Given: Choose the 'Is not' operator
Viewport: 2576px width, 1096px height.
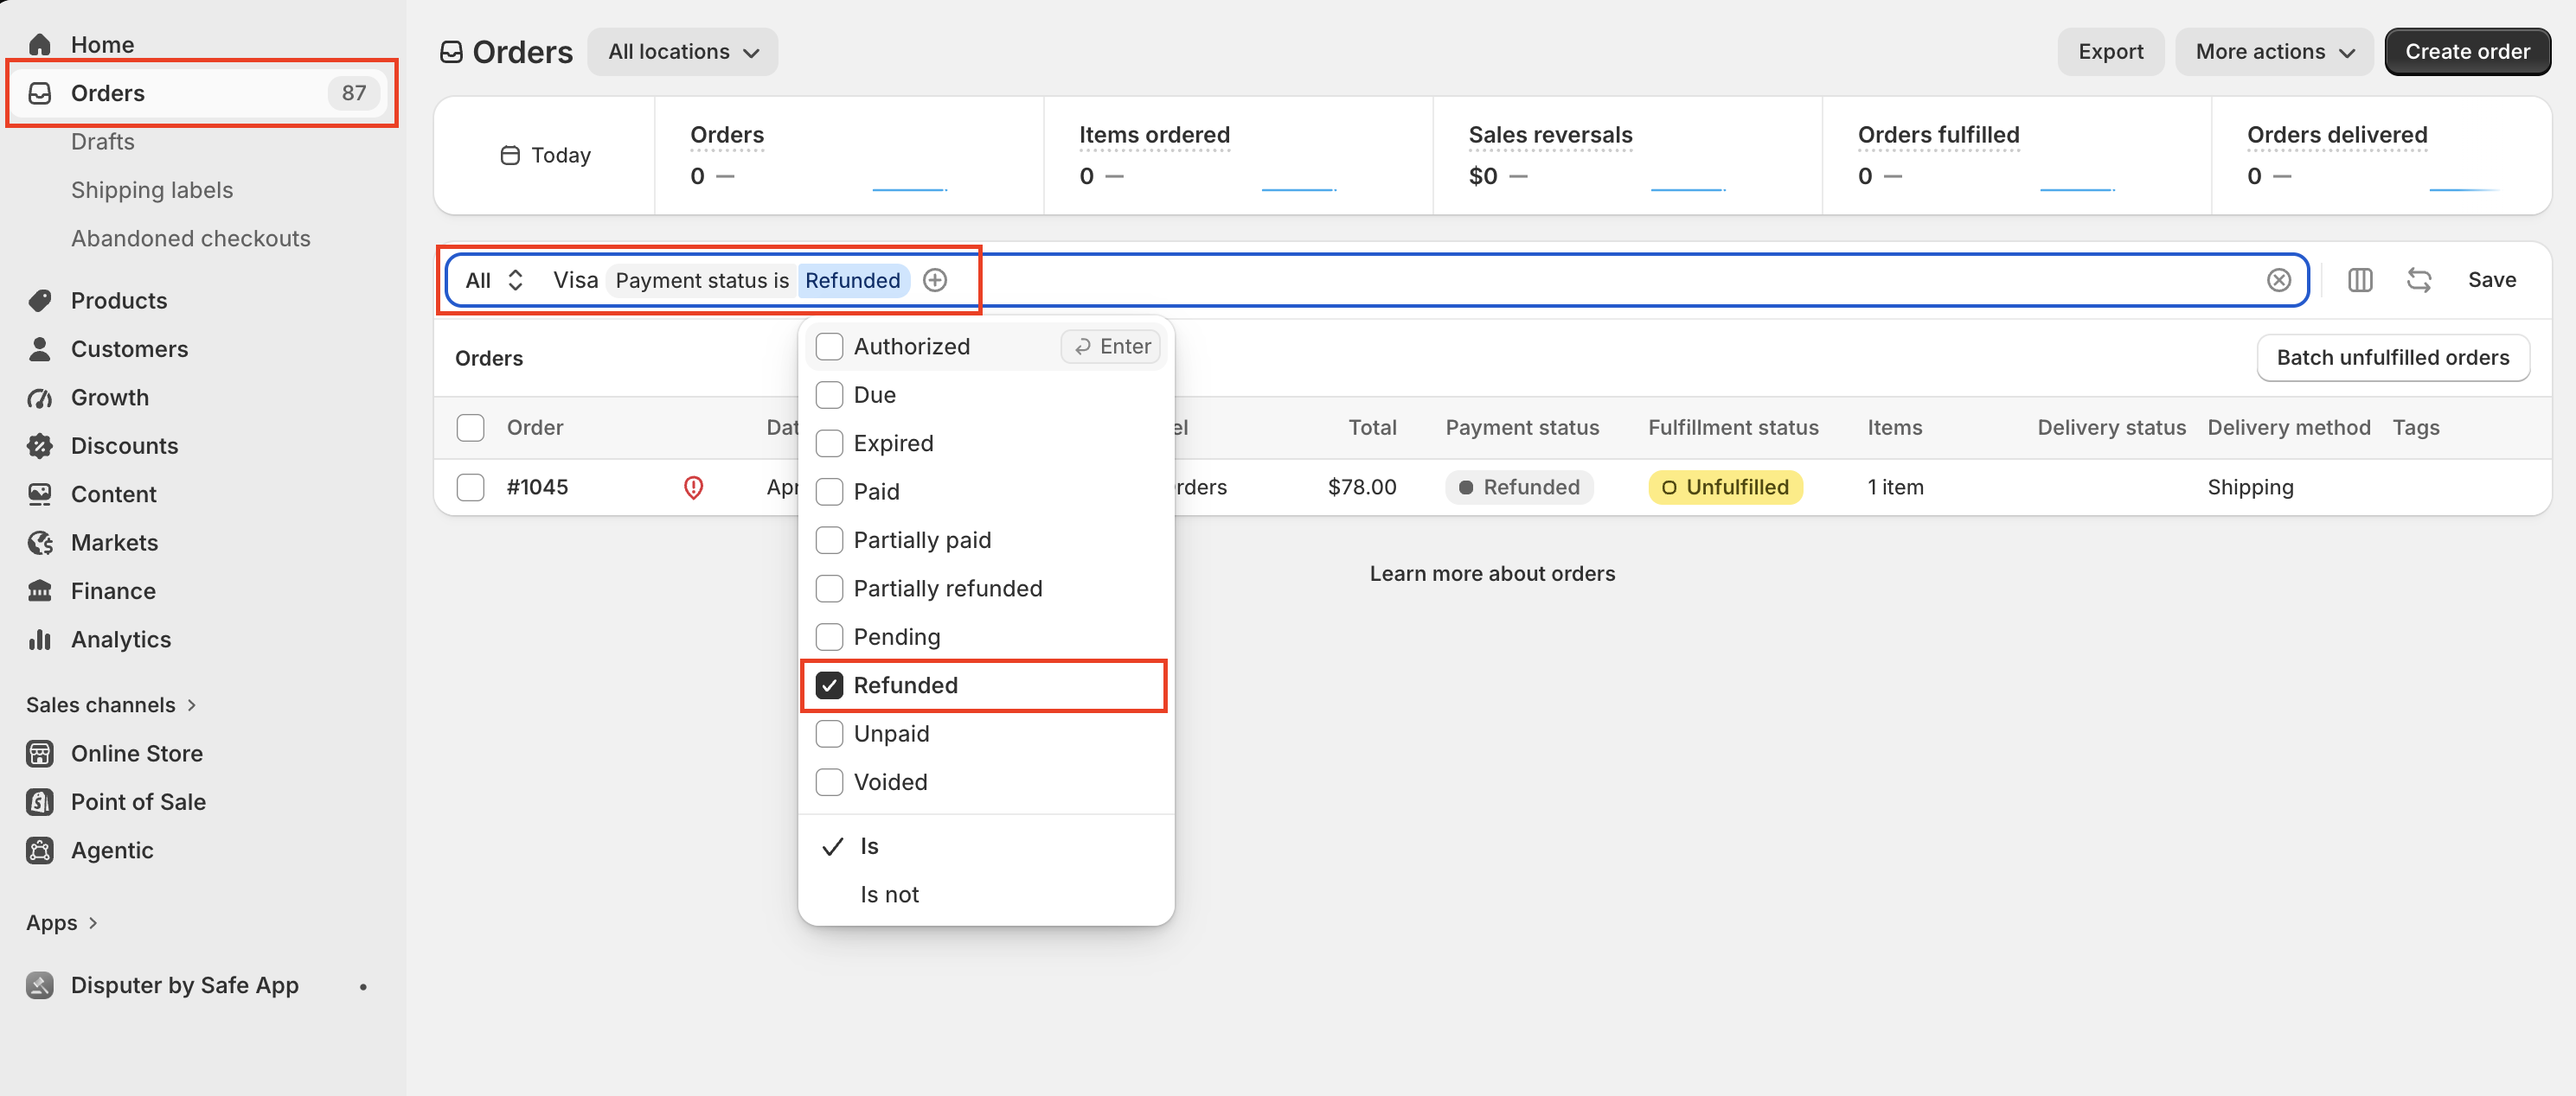Looking at the screenshot, I should [986, 895].
